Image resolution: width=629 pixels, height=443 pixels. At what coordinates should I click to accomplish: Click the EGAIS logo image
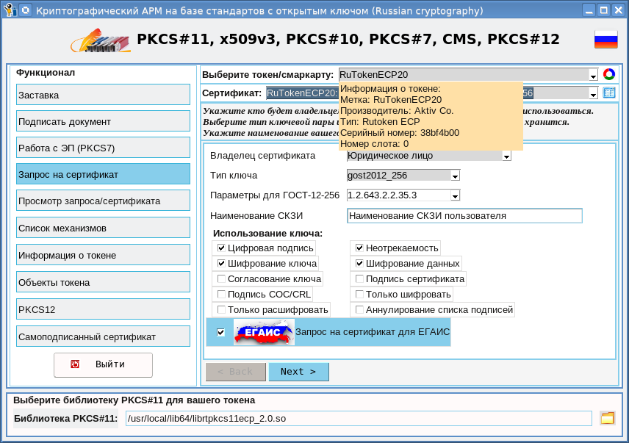(x=264, y=332)
